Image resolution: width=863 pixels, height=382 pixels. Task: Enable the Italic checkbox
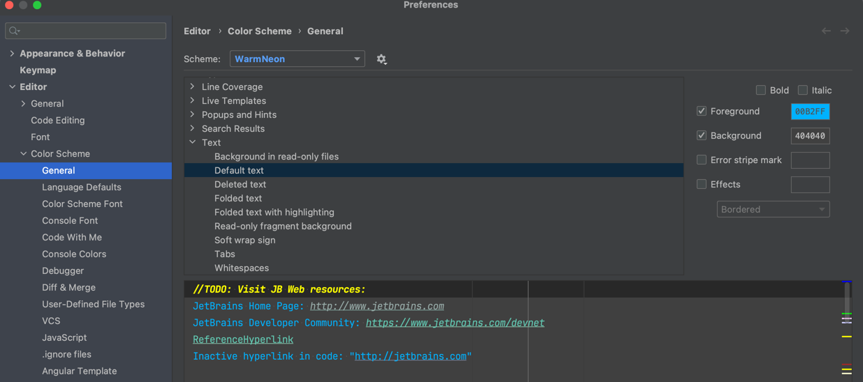[803, 90]
